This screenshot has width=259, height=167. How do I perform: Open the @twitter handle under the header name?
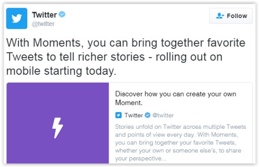(43, 24)
